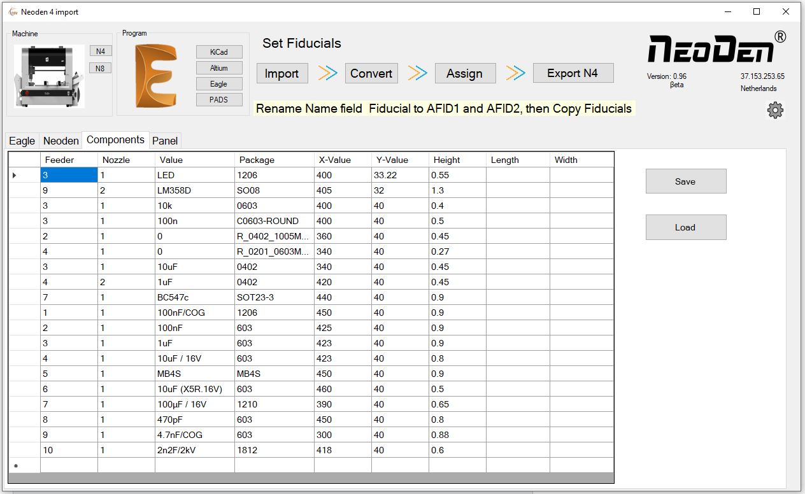The height and width of the screenshot is (494, 805).
Task: Switch to the Panel tab
Action: click(165, 141)
